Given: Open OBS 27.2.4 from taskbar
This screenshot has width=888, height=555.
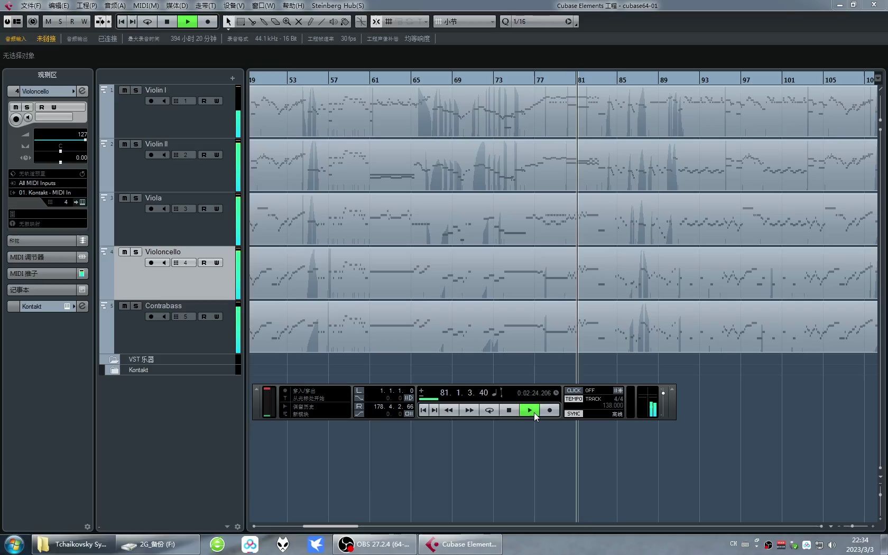Looking at the screenshot, I should [x=375, y=544].
